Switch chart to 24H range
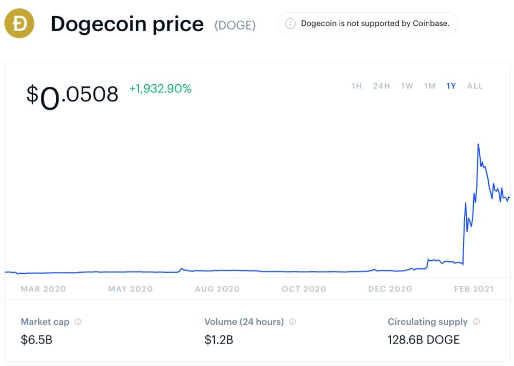Image resolution: width=514 pixels, height=366 pixels. (x=381, y=86)
